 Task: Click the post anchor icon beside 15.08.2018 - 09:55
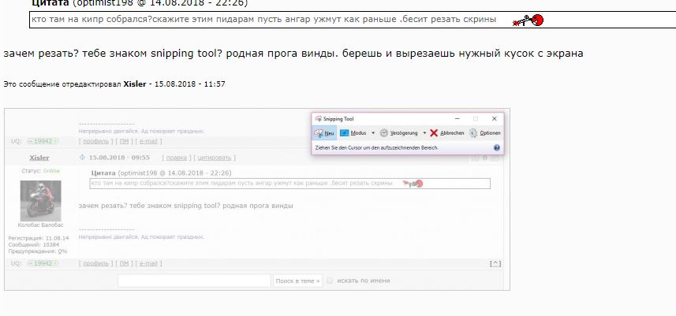(x=83, y=158)
